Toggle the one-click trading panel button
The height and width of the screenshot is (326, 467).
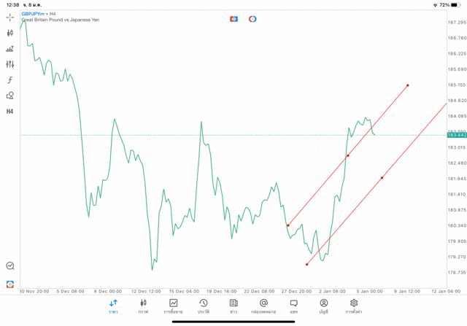point(233,19)
